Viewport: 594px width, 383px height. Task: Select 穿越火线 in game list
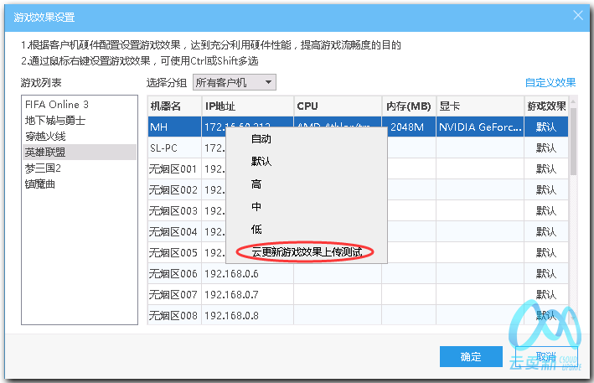pos(80,136)
